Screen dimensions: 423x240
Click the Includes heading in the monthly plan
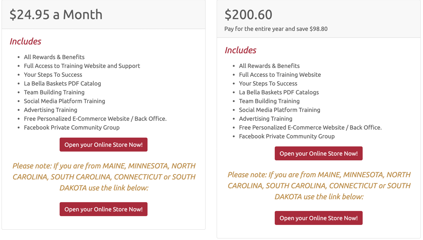pos(25,41)
